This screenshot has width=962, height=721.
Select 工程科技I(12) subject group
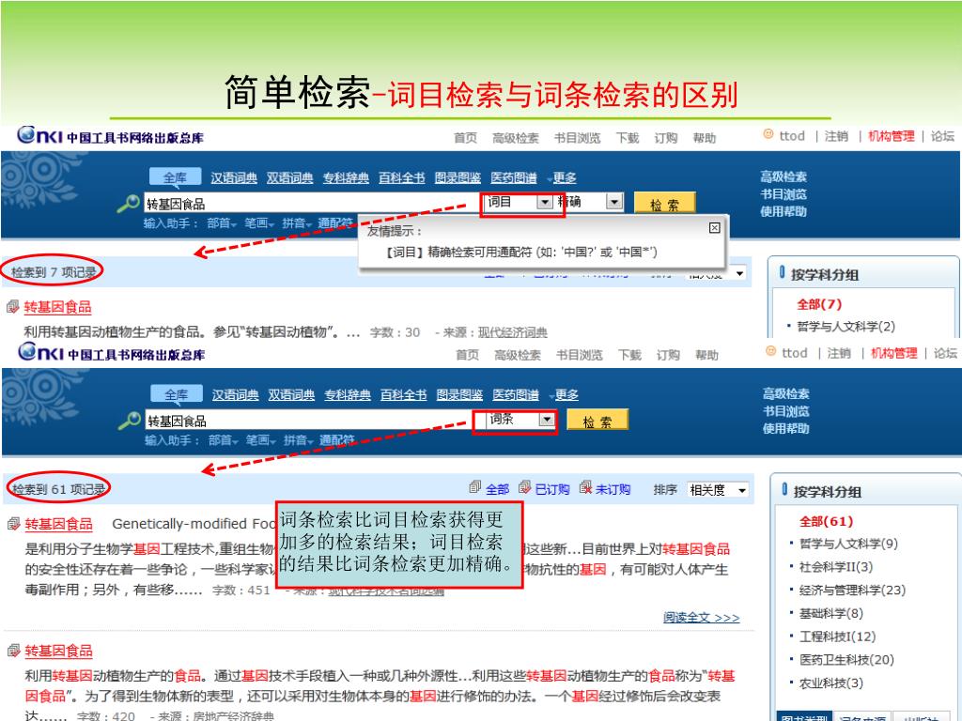837,637
